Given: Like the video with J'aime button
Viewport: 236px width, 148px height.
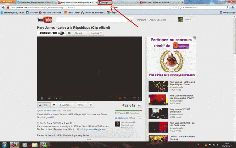Looking at the screenshot, I should [x=44, y=105].
